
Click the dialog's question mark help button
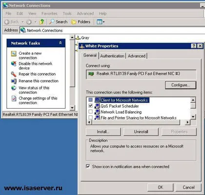[194, 46]
